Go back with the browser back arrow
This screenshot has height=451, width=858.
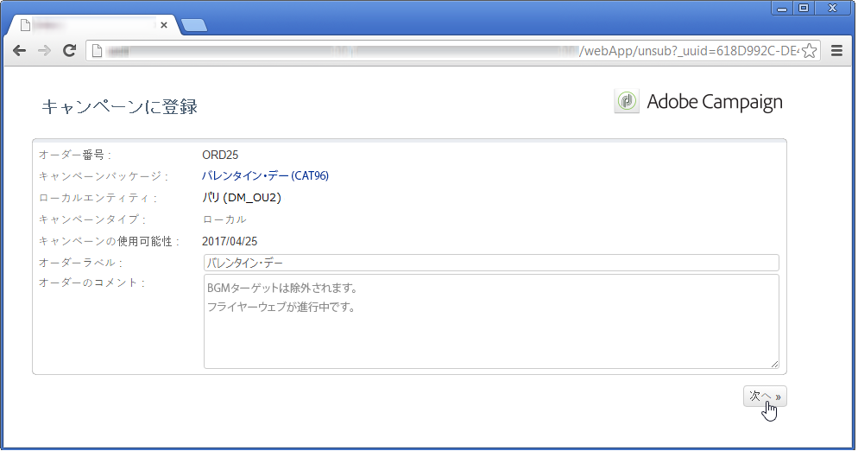tap(19, 51)
